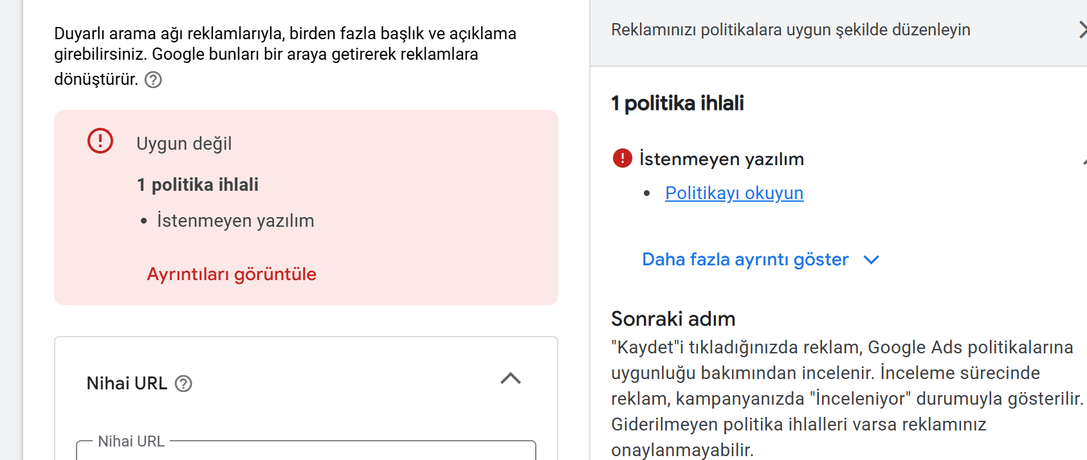Click the red error icon beside İstenmeyen yazılım
The width and height of the screenshot is (1087, 460).
click(x=622, y=158)
